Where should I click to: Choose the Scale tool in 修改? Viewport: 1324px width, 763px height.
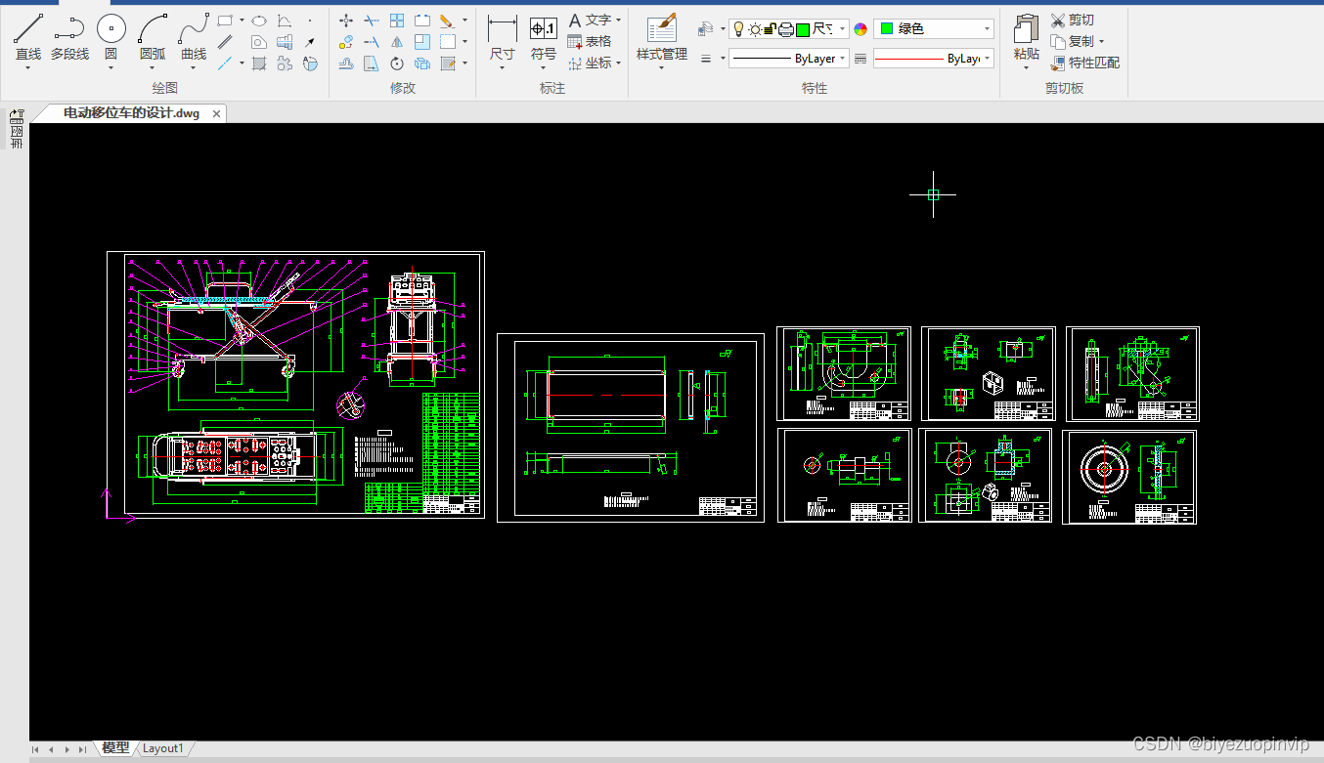[422, 42]
